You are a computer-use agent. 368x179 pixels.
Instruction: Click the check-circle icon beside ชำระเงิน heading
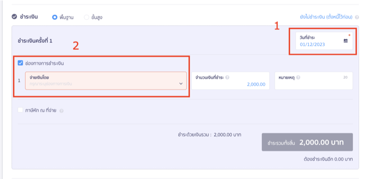(x=14, y=17)
